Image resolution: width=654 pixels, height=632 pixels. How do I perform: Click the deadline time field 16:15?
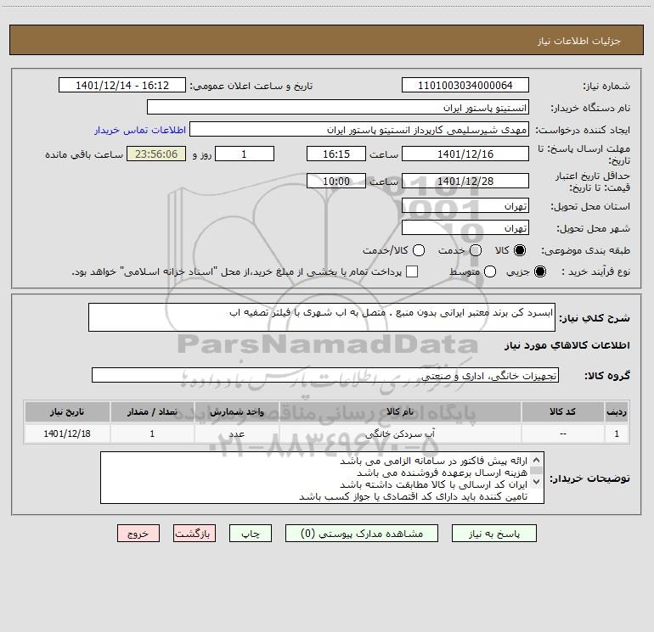336,154
